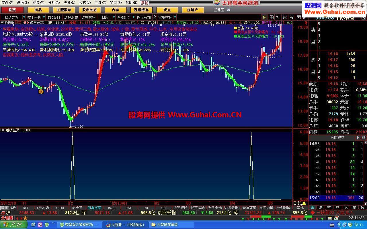Click the mail envelope icon in status bar
Image resolution: width=367 pixels, height=229 pixels.
330,218
